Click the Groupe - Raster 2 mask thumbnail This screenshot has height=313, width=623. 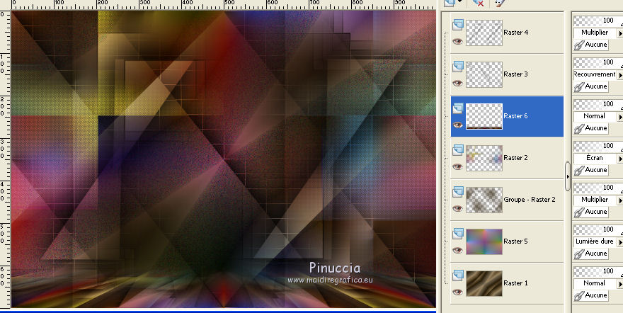coord(484,200)
